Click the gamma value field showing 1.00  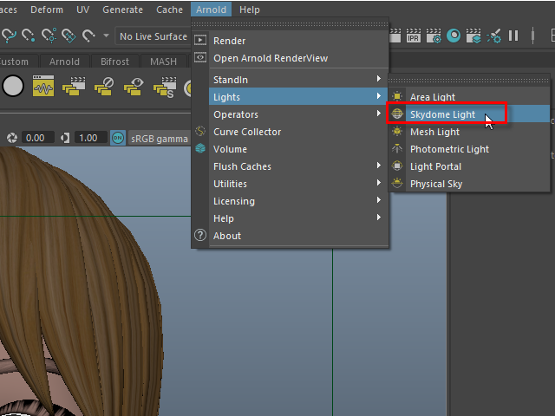tap(88, 138)
